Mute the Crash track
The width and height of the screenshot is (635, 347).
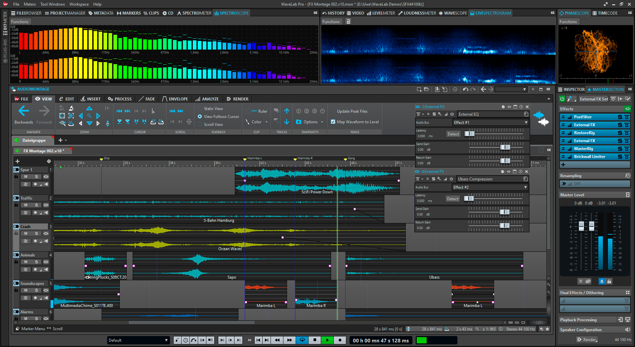coord(25,233)
